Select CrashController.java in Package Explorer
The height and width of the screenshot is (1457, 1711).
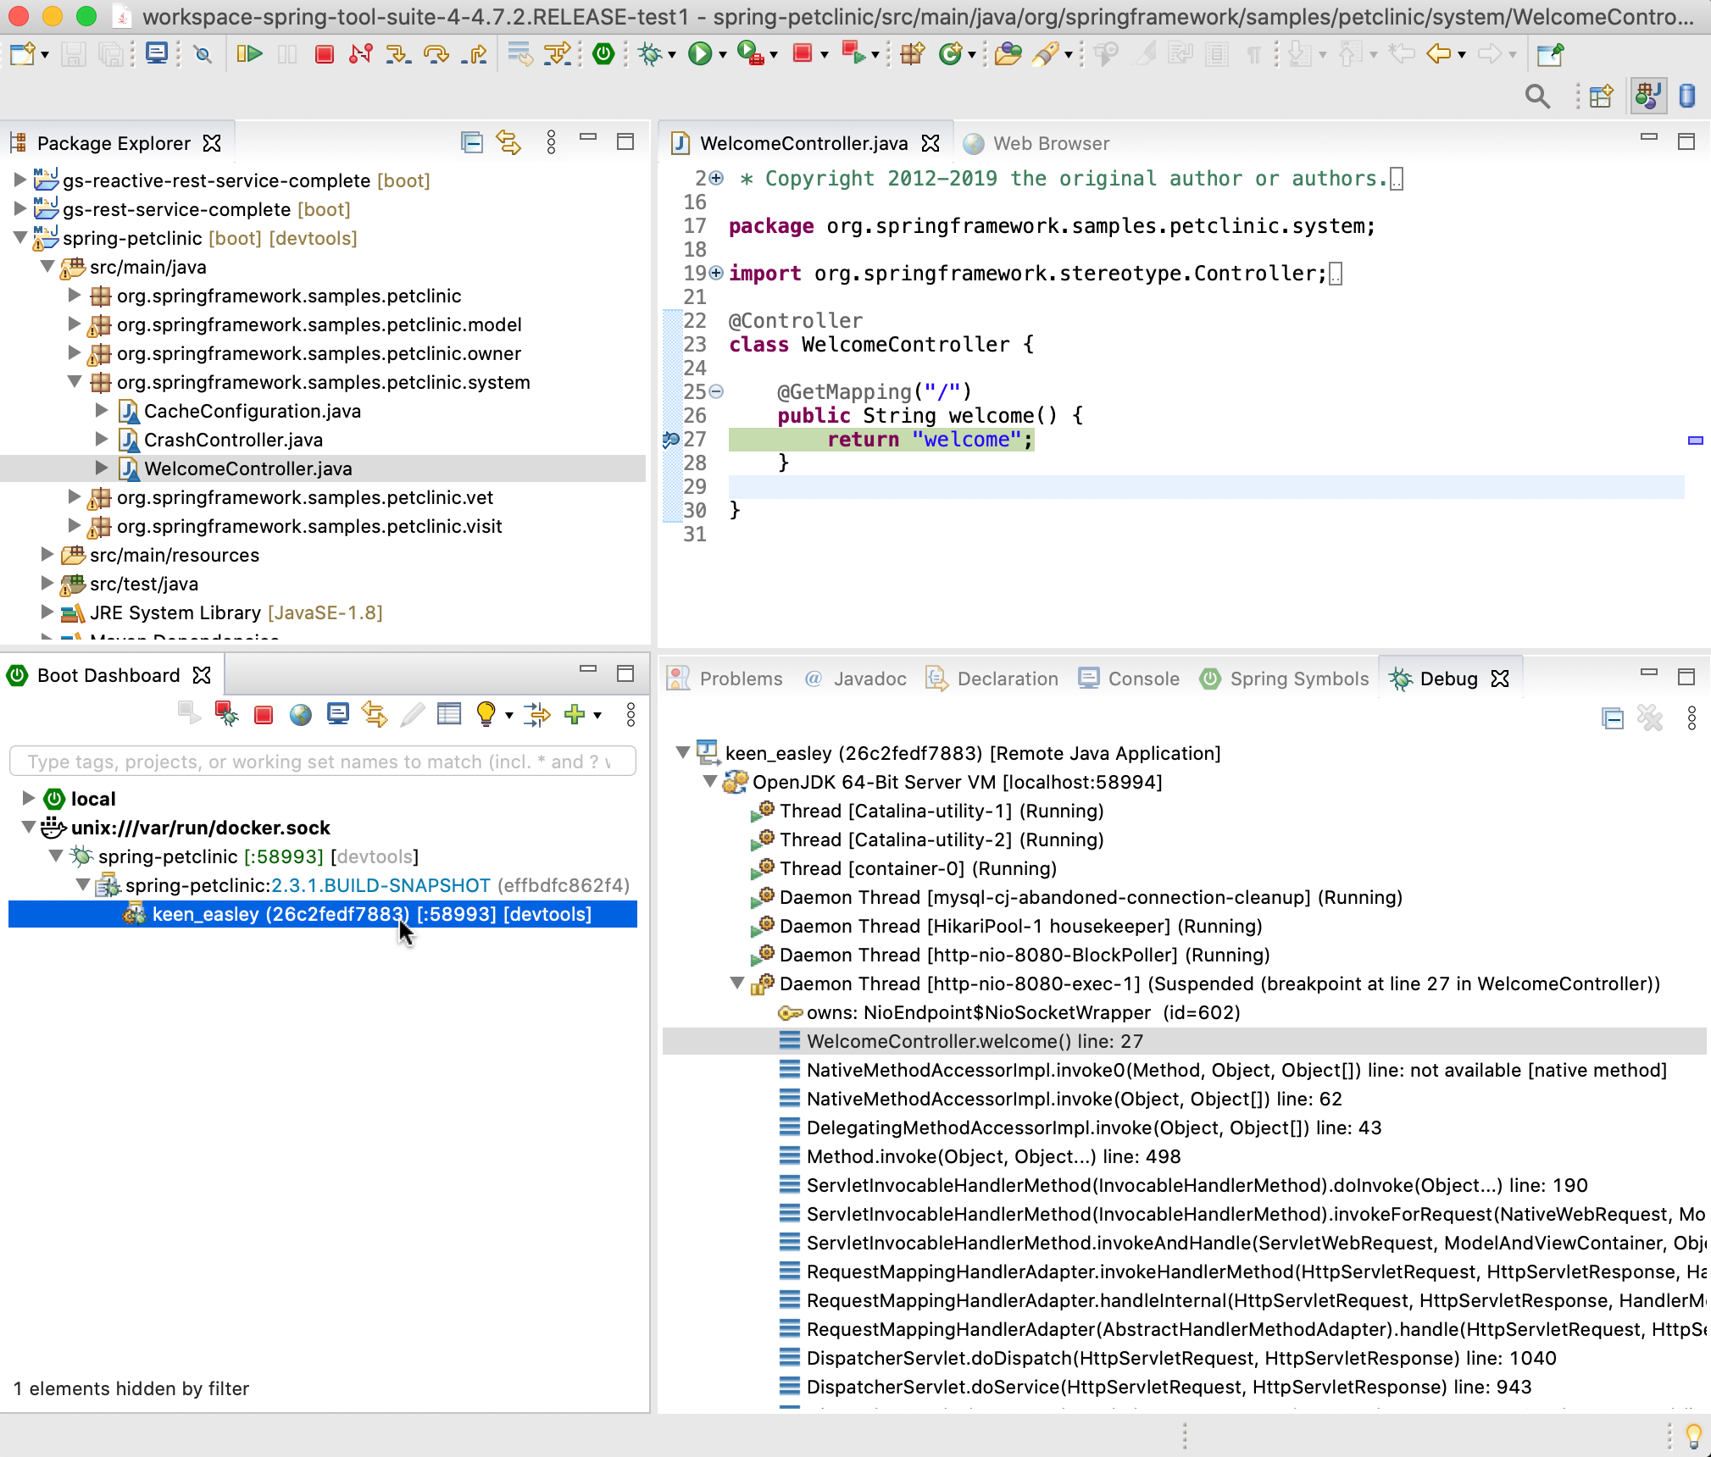[233, 440]
